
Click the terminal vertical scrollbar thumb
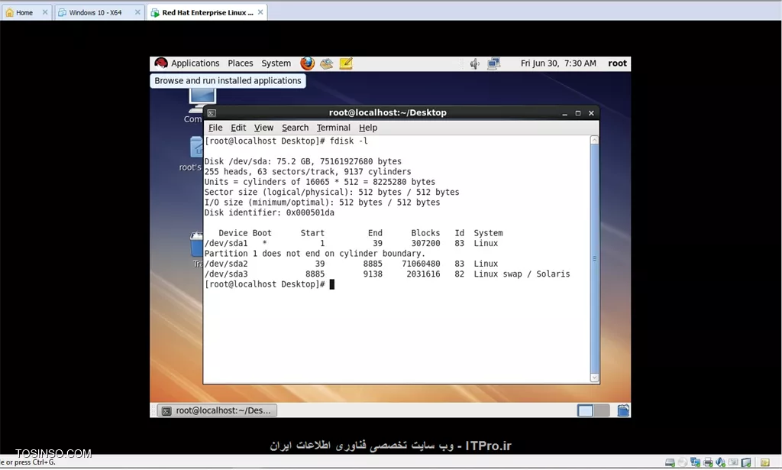(594, 258)
